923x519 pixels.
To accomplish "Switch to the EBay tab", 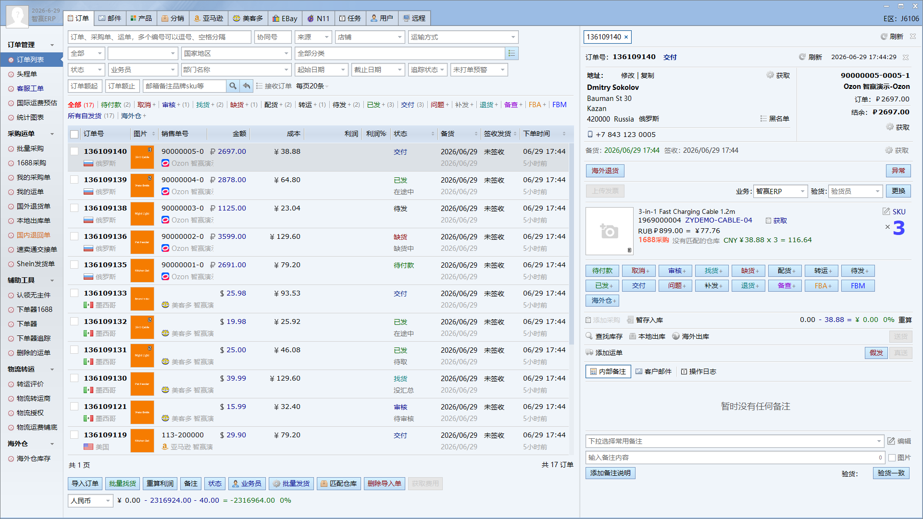I will click(285, 18).
